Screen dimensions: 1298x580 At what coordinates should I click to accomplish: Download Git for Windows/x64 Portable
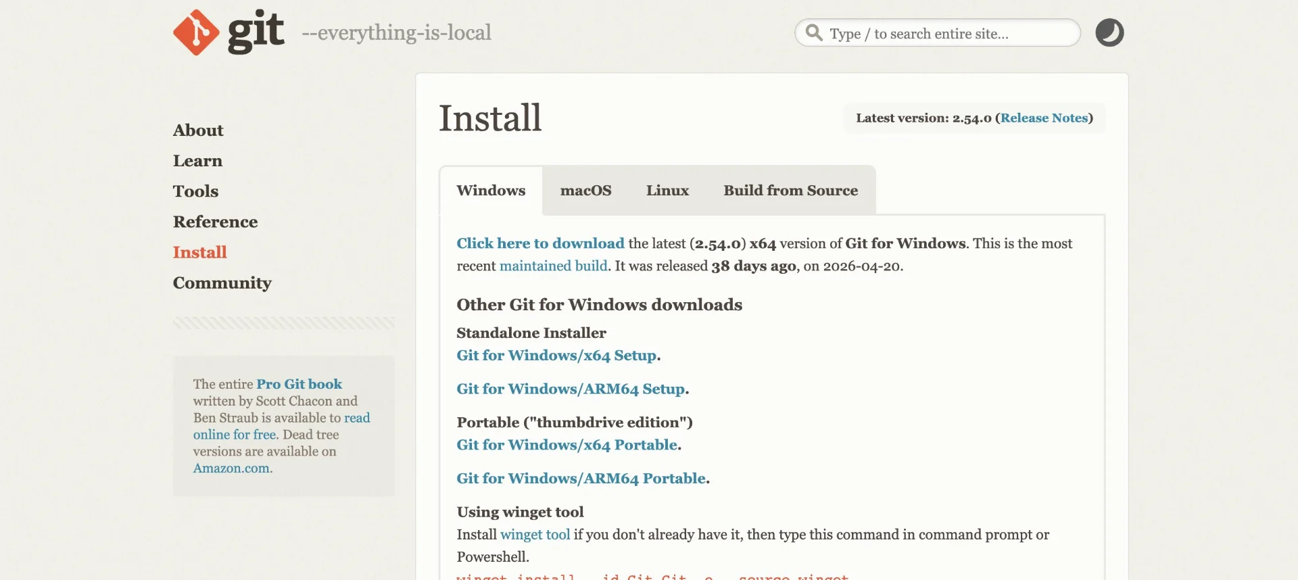click(567, 445)
